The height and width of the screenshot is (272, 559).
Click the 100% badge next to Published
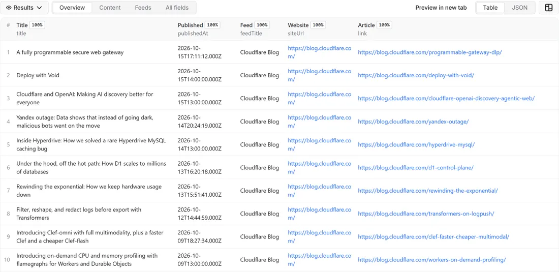coord(212,25)
